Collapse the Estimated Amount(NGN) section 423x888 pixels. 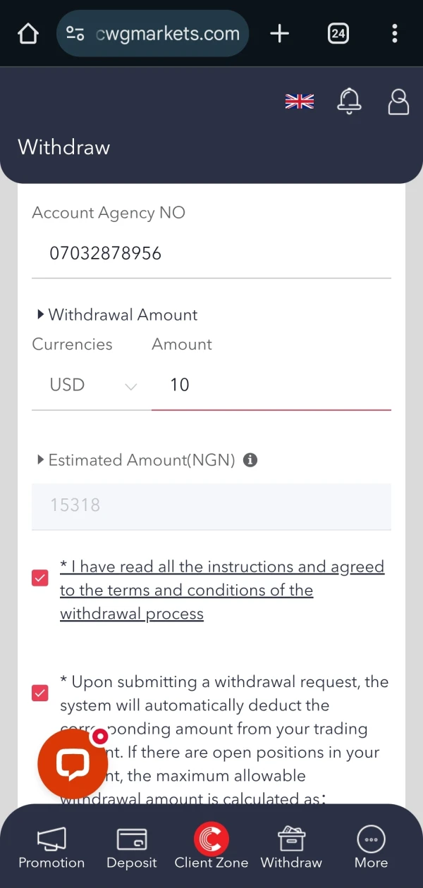(x=41, y=460)
